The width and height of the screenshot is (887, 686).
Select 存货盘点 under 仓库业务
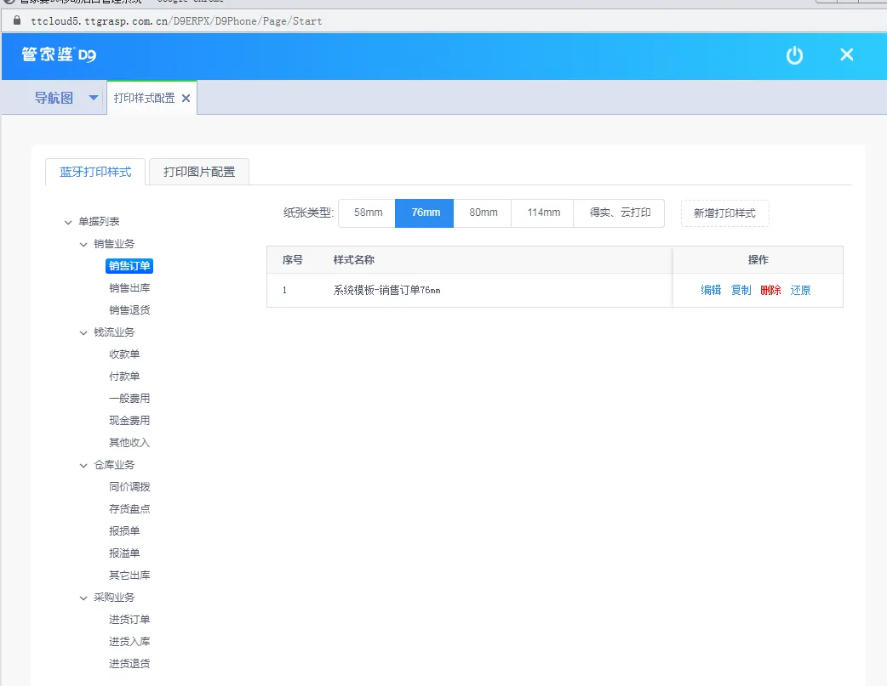(129, 508)
